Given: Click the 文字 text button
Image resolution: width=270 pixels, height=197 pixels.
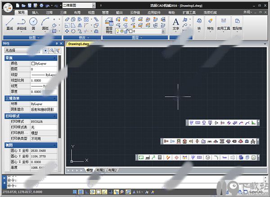Looking at the screenshot, I should click(x=175, y=24).
